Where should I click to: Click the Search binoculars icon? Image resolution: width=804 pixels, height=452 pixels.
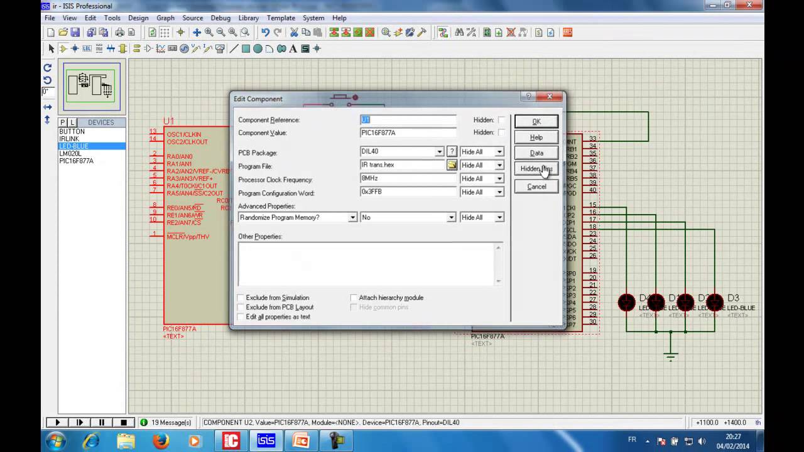[459, 33]
